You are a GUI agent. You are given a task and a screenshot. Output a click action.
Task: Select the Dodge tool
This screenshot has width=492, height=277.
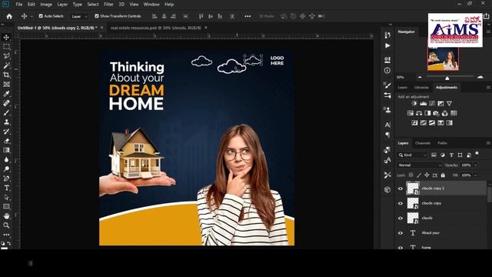[6, 169]
